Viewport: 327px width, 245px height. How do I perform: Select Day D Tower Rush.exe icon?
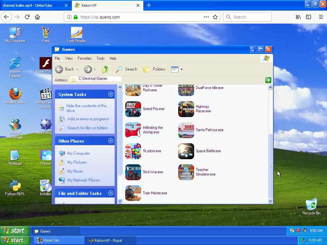133,90
